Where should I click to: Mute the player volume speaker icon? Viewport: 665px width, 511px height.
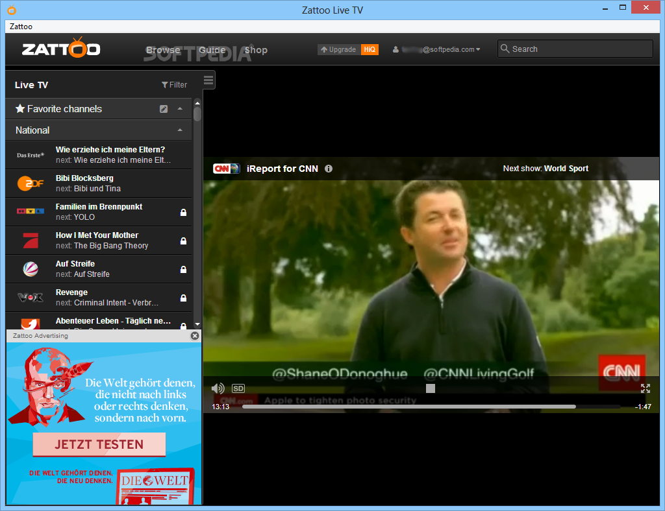(x=218, y=388)
